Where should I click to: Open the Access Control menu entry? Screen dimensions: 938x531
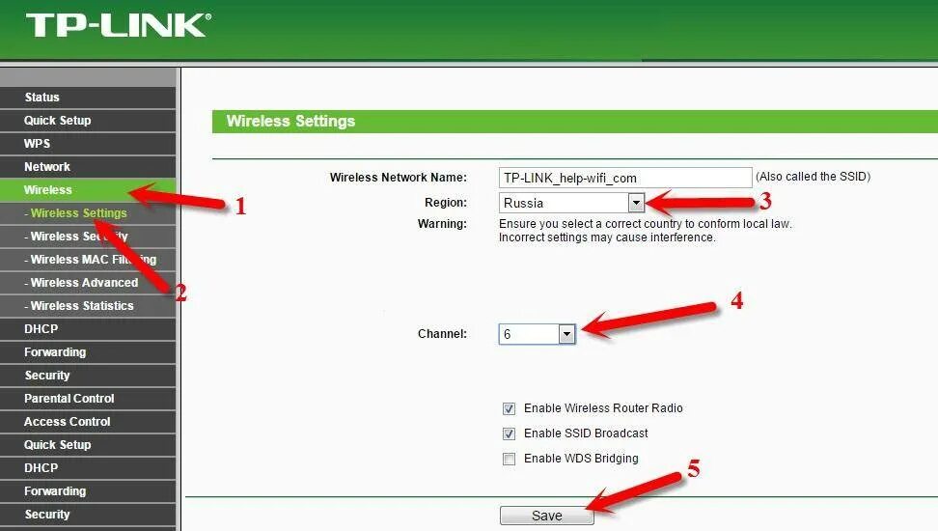(88, 422)
